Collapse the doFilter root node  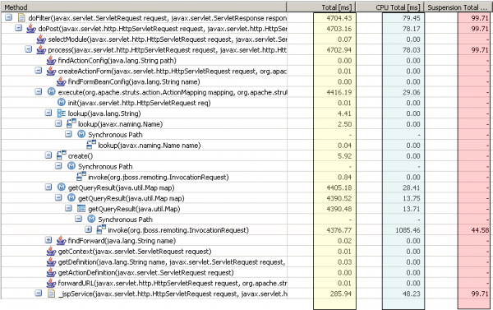(8, 17)
